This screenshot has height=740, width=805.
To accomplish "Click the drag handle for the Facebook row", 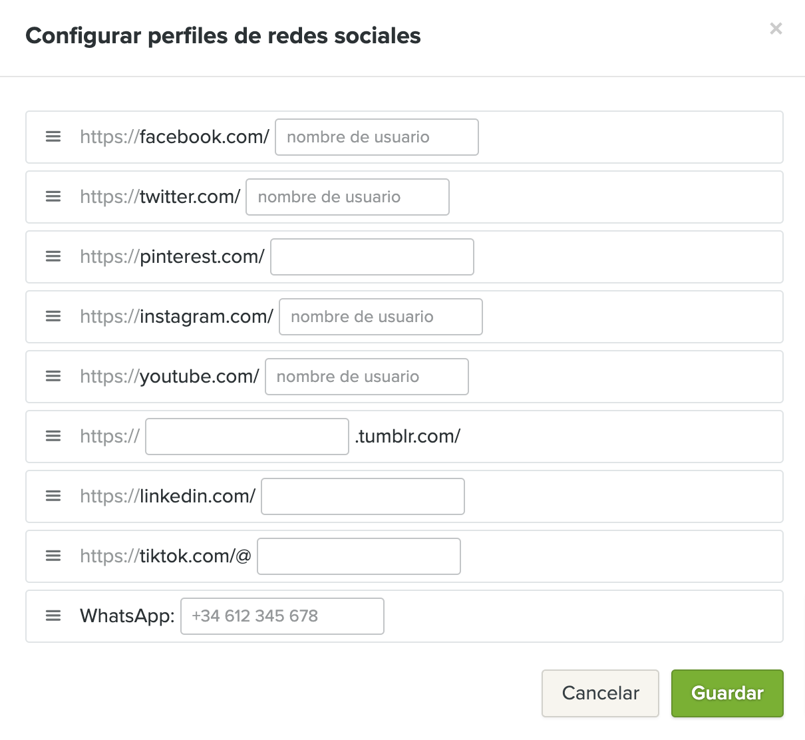I will click(53, 137).
